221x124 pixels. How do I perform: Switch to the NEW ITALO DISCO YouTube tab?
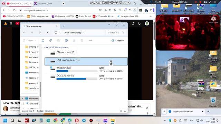point(20,3)
